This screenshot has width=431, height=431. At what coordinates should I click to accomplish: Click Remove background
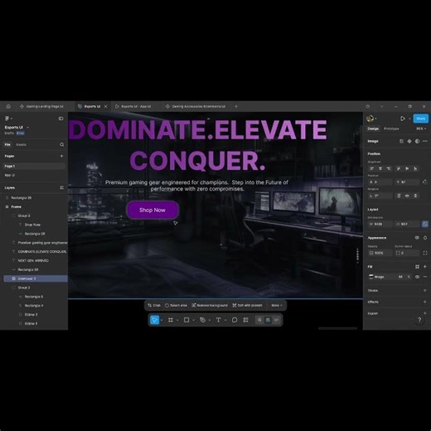(210, 305)
